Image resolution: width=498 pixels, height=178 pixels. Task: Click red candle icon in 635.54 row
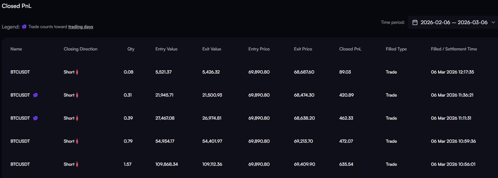77,164
